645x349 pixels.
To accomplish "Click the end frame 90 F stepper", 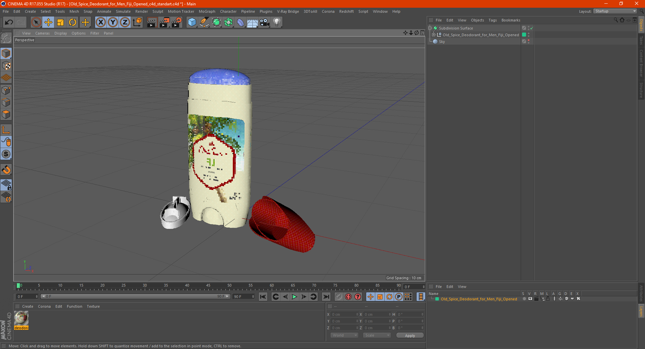I will 253,297.
